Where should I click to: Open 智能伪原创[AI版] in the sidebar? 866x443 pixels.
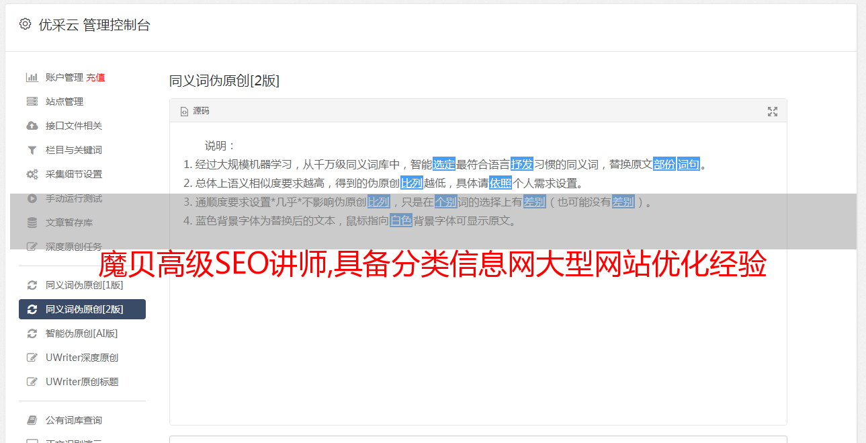point(82,333)
